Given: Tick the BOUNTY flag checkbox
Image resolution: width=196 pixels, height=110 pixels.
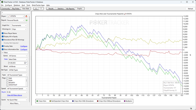Looking at the screenshot, I should (x=8, y=83).
